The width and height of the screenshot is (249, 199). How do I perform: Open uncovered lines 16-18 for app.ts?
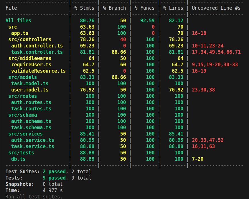click(x=199, y=33)
